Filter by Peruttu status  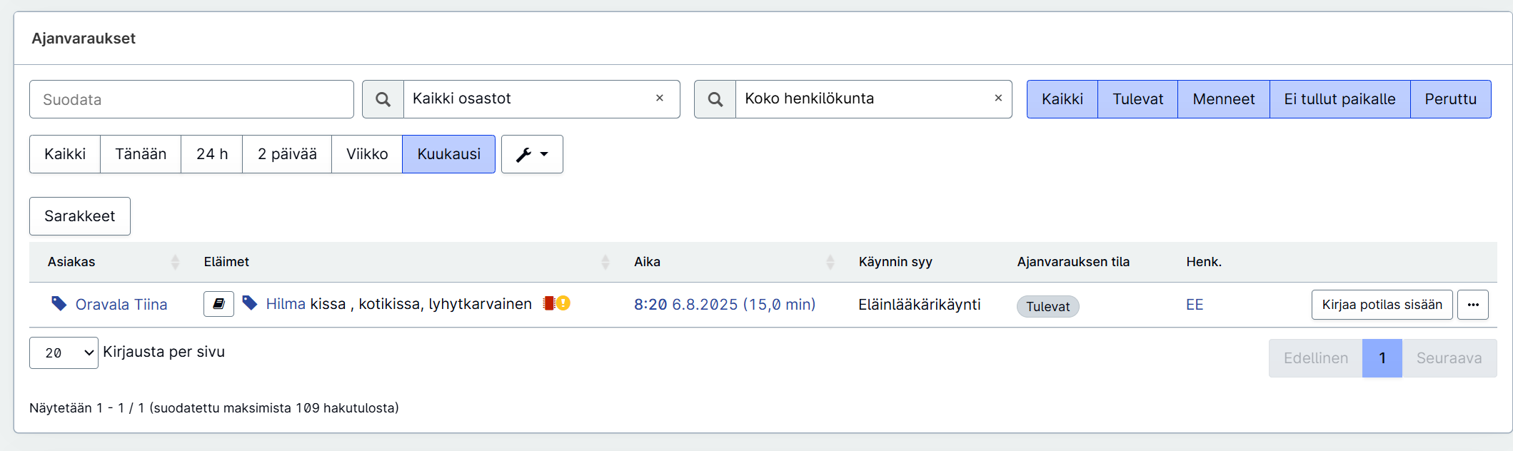[x=1451, y=99]
